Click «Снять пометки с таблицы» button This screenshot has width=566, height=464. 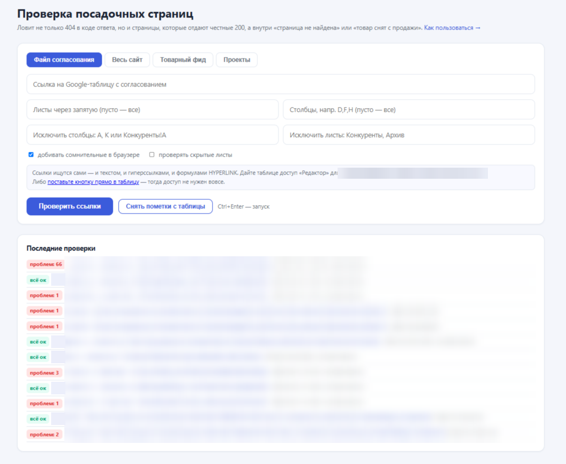(x=165, y=206)
